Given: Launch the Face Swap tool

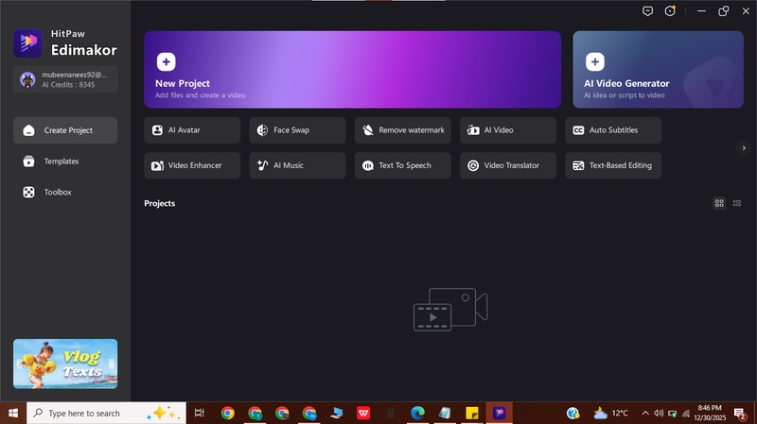Looking at the screenshot, I should click(x=297, y=130).
